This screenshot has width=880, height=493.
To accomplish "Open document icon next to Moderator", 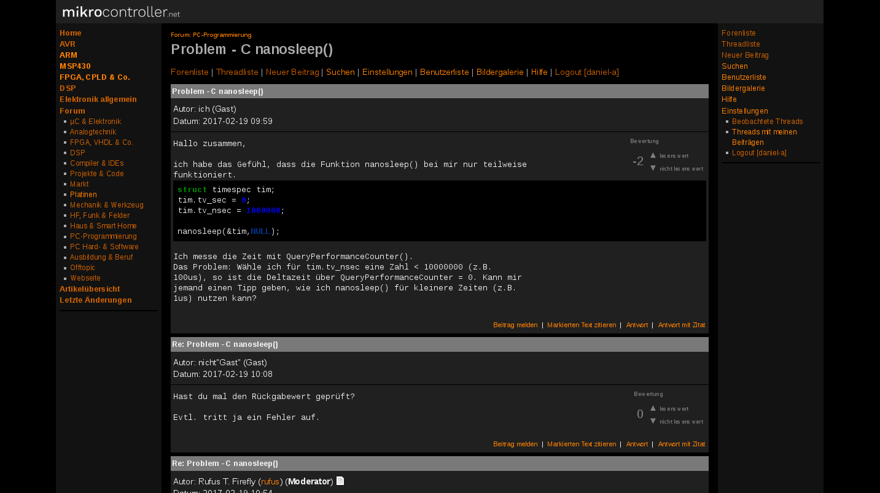I will coord(340,481).
